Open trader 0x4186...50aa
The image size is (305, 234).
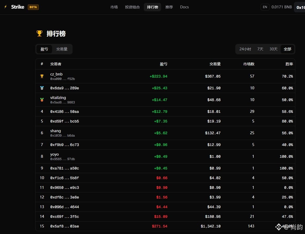click(64, 112)
